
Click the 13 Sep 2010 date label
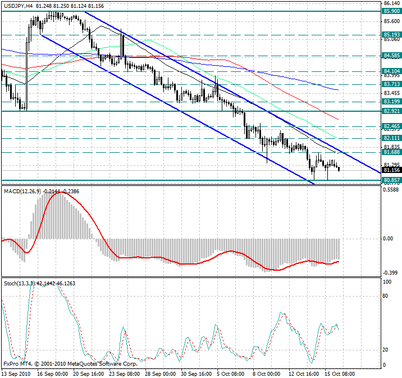tap(16, 374)
